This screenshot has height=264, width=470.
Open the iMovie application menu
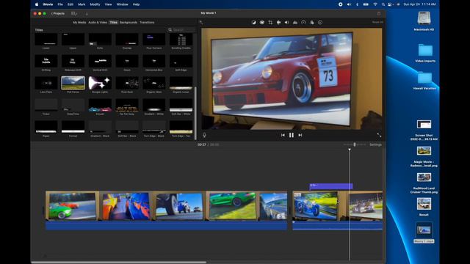[48, 4]
